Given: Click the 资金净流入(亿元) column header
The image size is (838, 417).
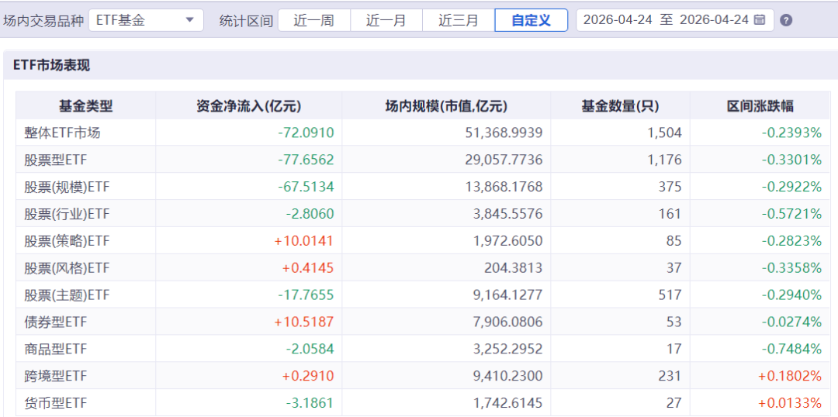Looking at the screenshot, I should click(x=249, y=105).
